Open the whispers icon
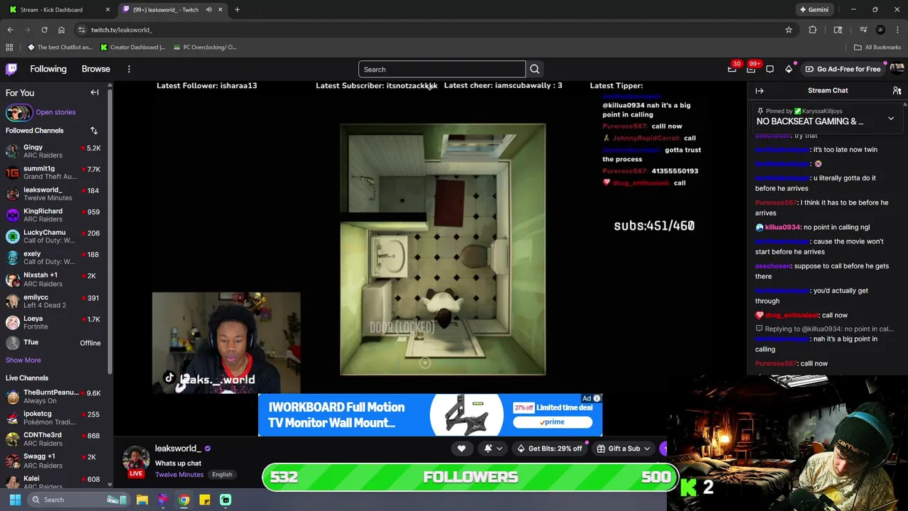Image resolution: width=908 pixels, height=511 pixels. (x=770, y=69)
